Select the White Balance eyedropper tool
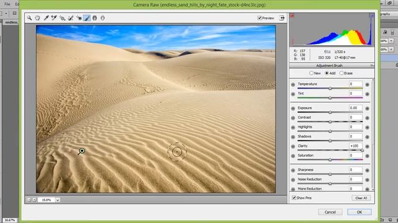 pyautogui.click(x=46, y=18)
